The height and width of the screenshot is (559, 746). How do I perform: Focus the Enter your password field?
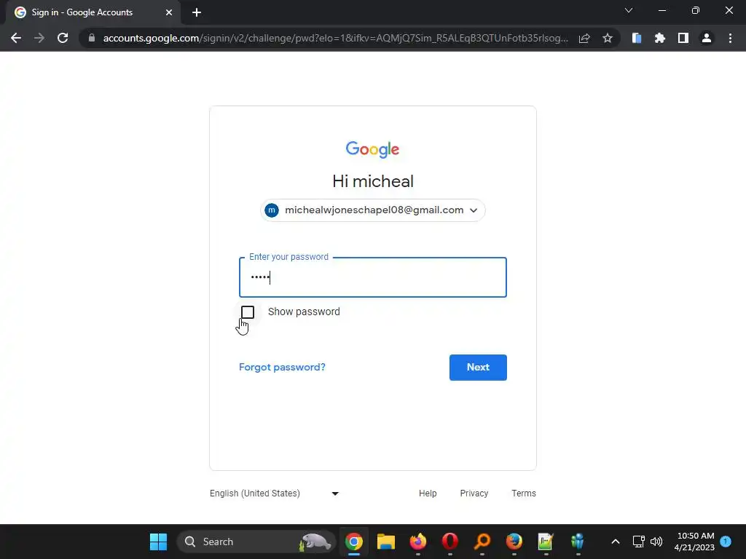click(372, 277)
